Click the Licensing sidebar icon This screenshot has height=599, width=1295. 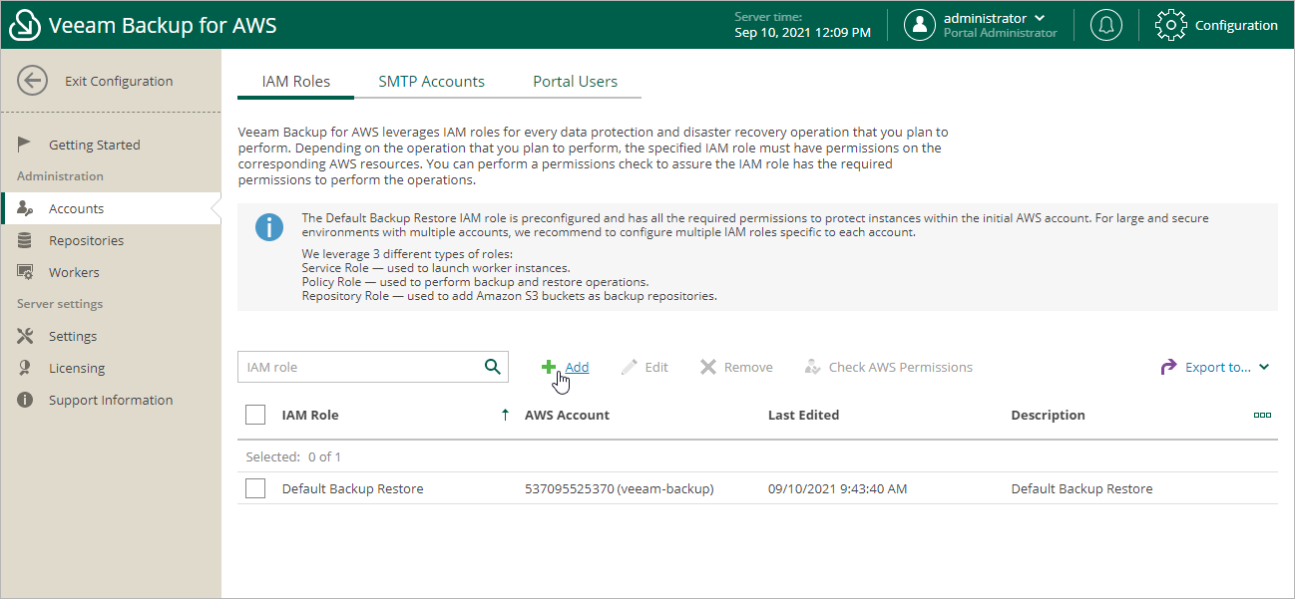coord(25,368)
